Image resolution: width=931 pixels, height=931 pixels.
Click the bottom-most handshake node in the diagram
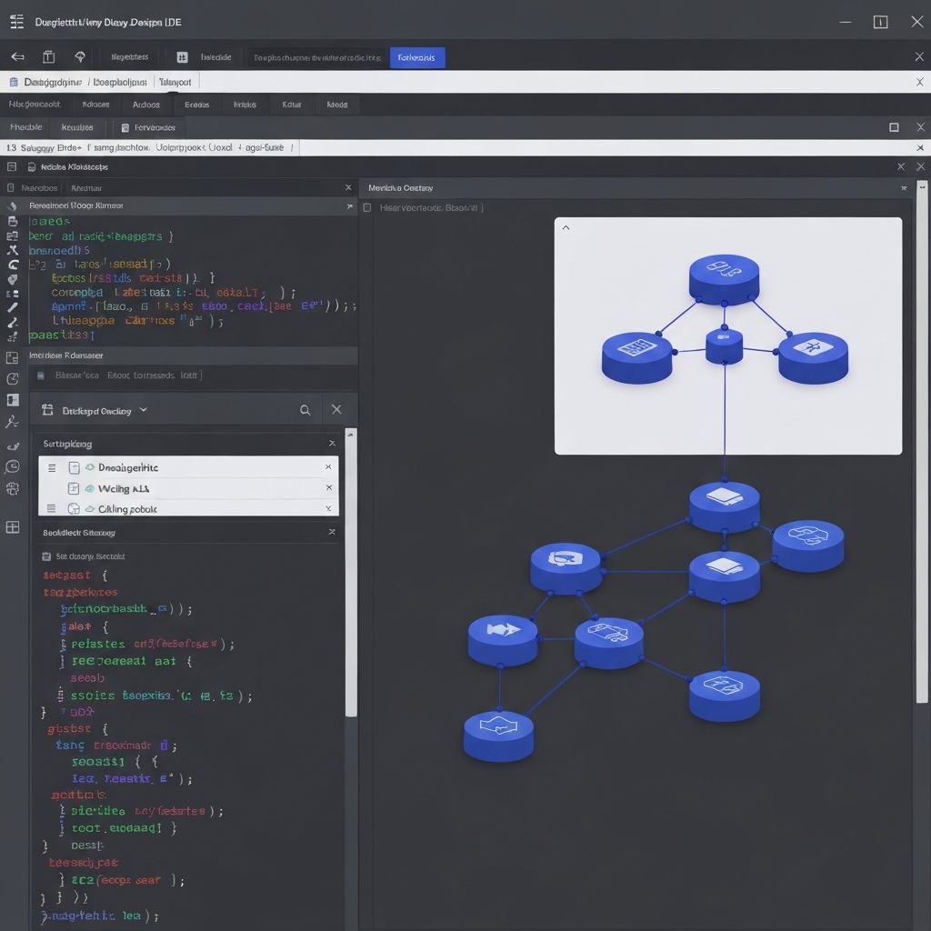(498, 735)
